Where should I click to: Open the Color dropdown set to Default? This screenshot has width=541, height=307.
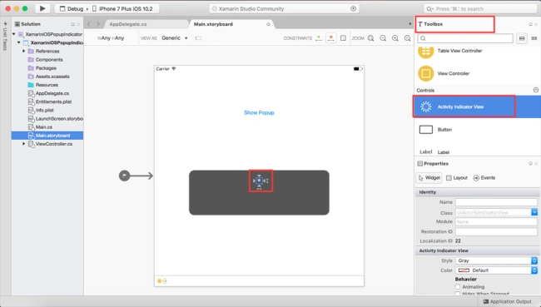pyautogui.click(x=497, y=270)
